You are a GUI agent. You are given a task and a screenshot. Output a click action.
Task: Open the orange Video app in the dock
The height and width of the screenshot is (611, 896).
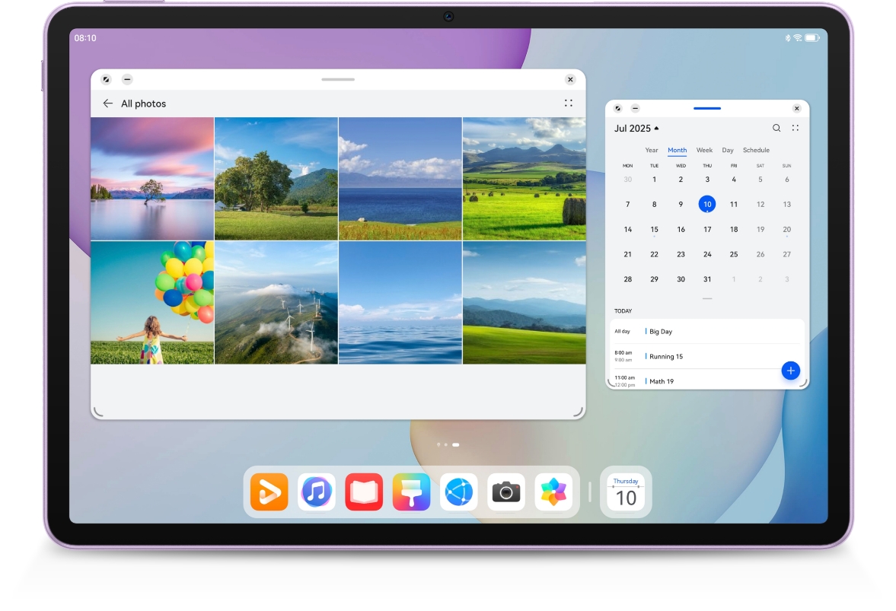point(269,492)
